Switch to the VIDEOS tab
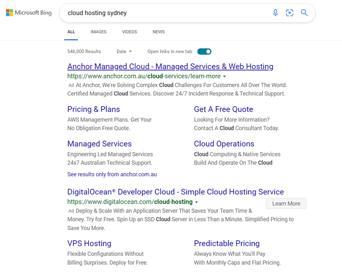The height and width of the screenshot is (274, 342). coord(129,32)
